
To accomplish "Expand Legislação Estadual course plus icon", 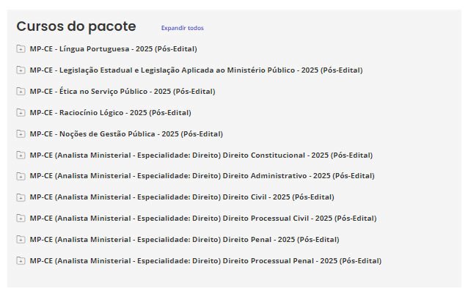I will tap(21, 70).
